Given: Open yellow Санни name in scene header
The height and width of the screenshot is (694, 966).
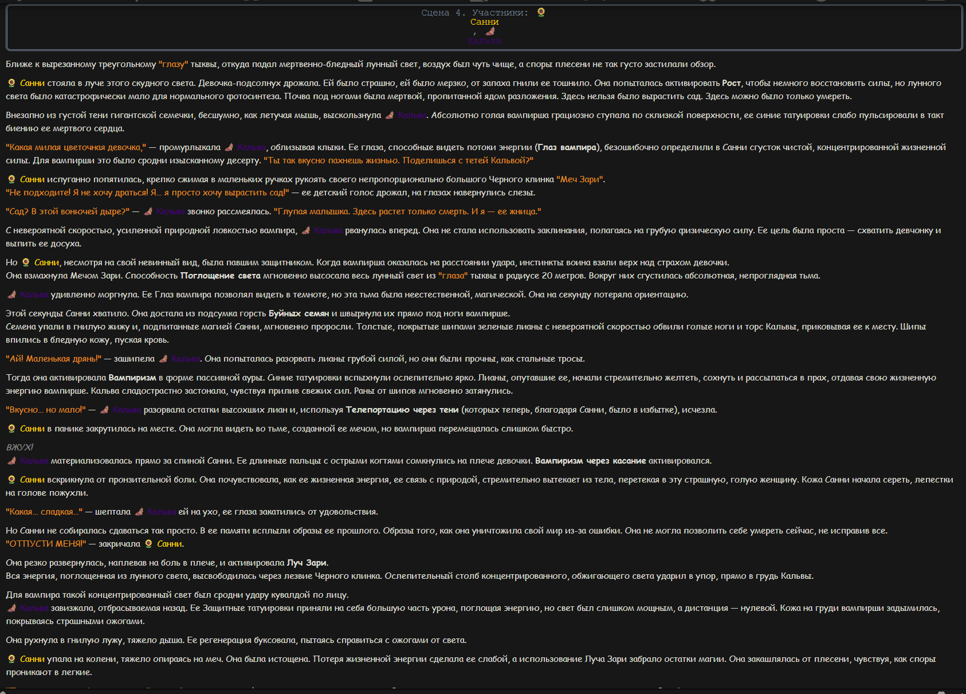Looking at the screenshot, I should click(x=484, y=22).
